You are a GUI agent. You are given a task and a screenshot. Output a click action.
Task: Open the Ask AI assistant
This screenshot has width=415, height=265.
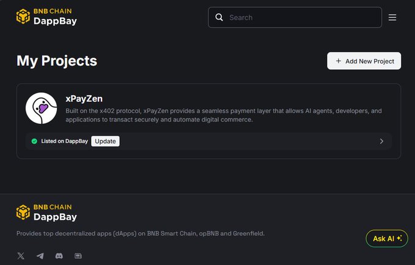pos(387,238)
